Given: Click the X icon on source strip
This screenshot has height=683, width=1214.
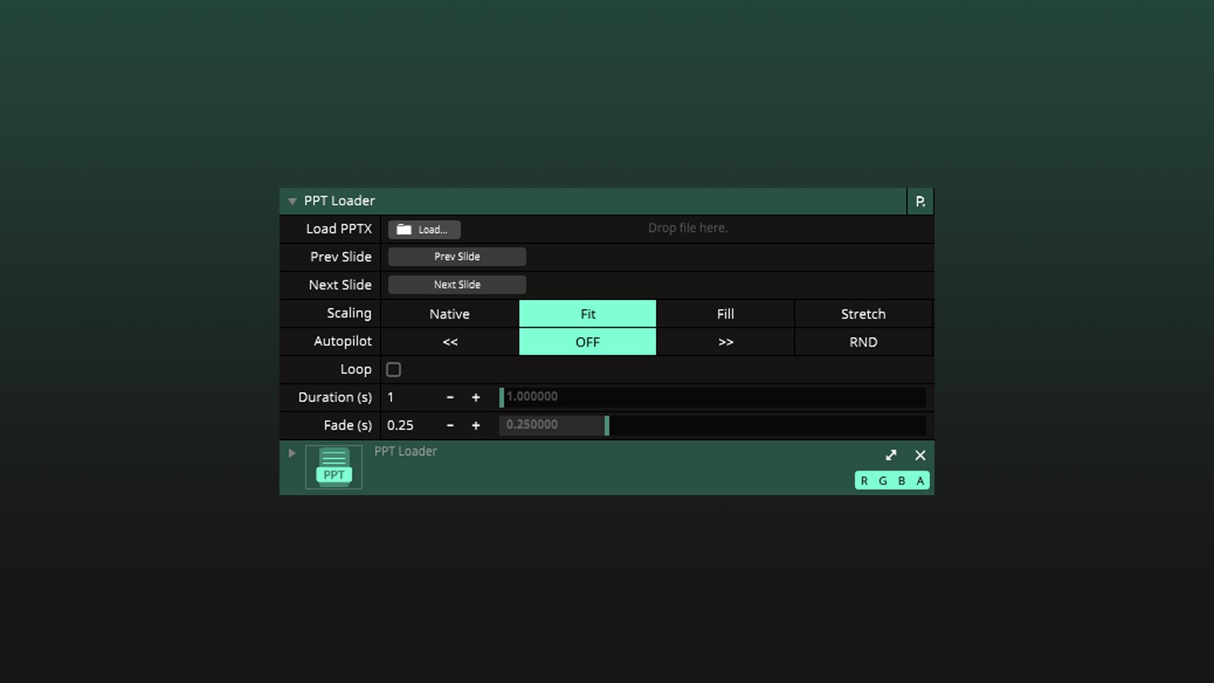Looking at the screenshot, I should click(920, 455).
